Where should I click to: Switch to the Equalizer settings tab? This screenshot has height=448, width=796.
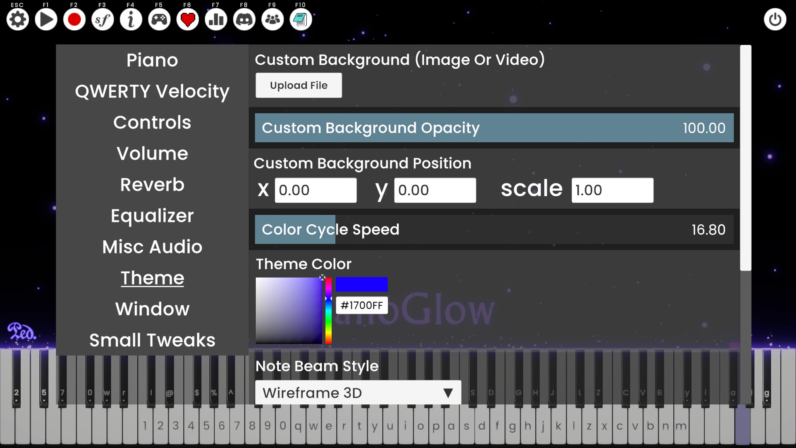point(152,216)
